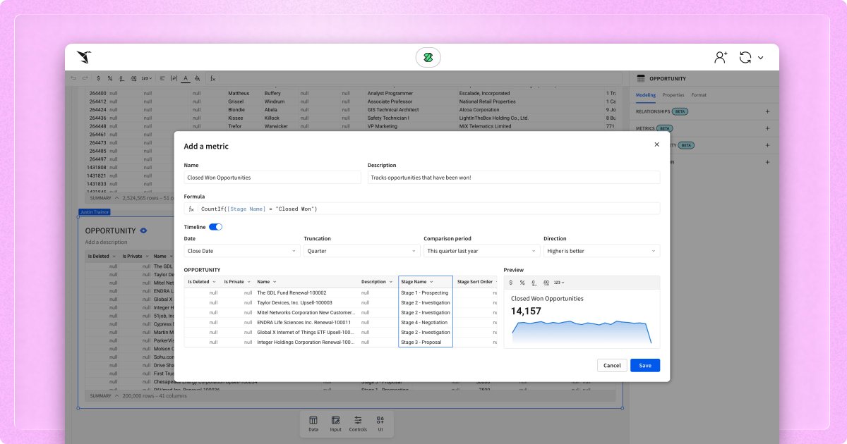Click undo arrow in main toolbar
Viewport: 847px width, 444px height.
pyautogui.click(x=73, y=78)
